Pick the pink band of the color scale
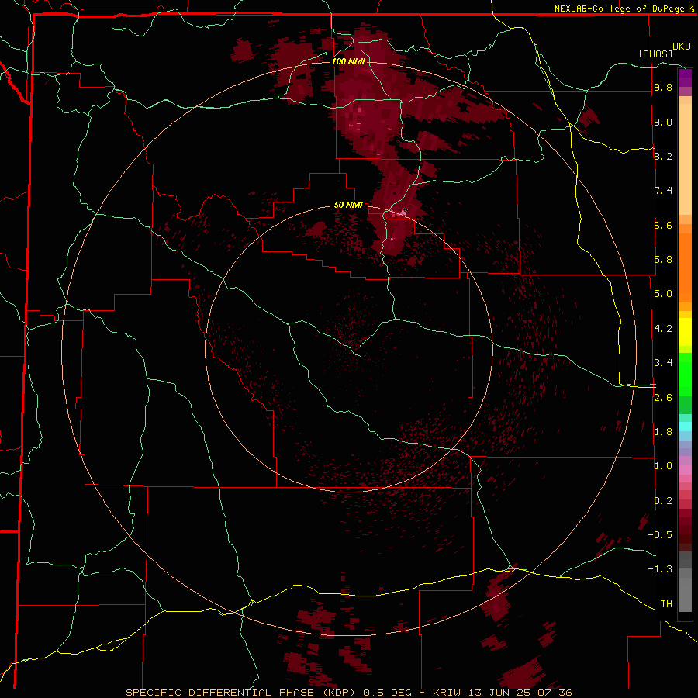 [685, 470]
